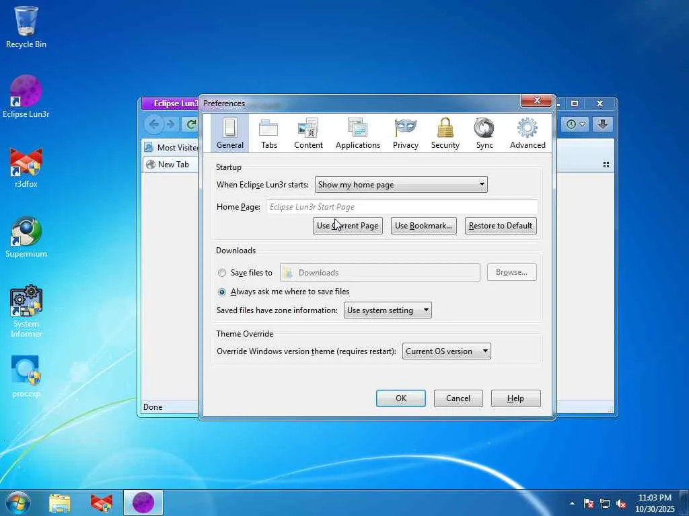Open the Content preferences pane

[308, 134]
